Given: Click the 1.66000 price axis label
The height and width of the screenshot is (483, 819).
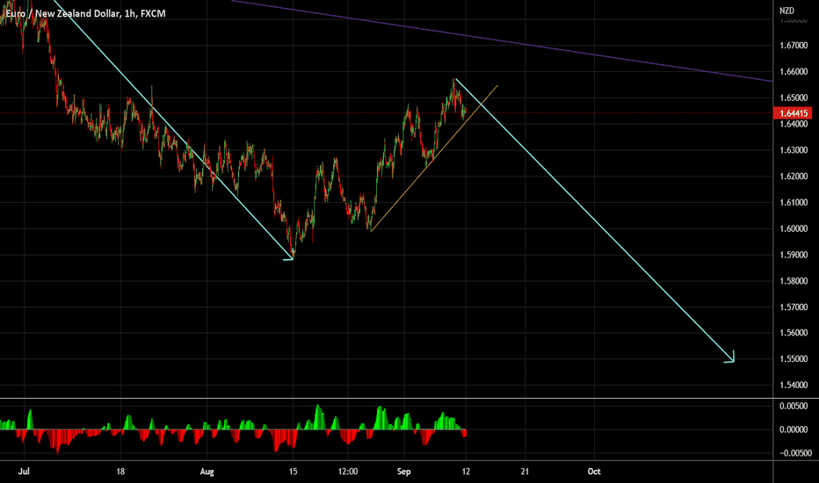Looking at the screenshot, I should [794, 71].
